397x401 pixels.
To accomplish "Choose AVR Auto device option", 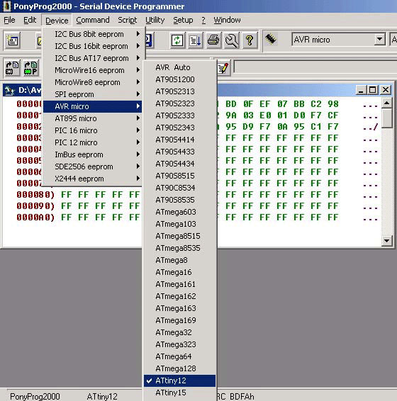I will pos(179,67).
